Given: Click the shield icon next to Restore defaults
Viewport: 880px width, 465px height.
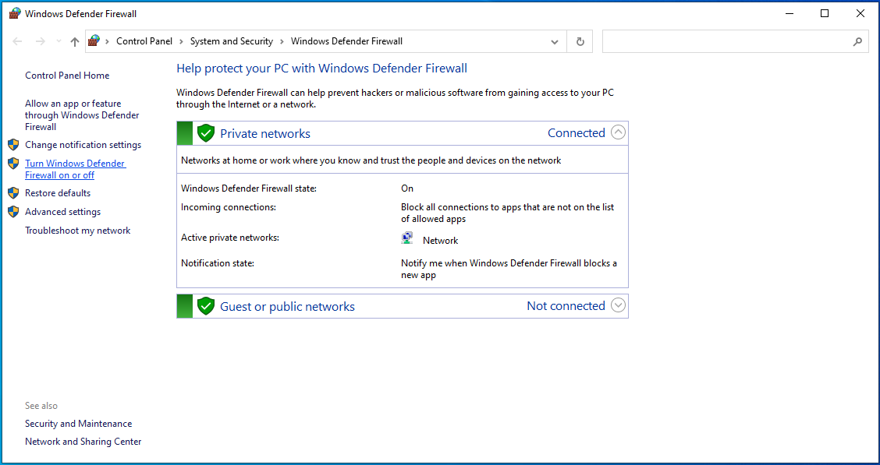Looking at the screenshot, I should point(13,192).
